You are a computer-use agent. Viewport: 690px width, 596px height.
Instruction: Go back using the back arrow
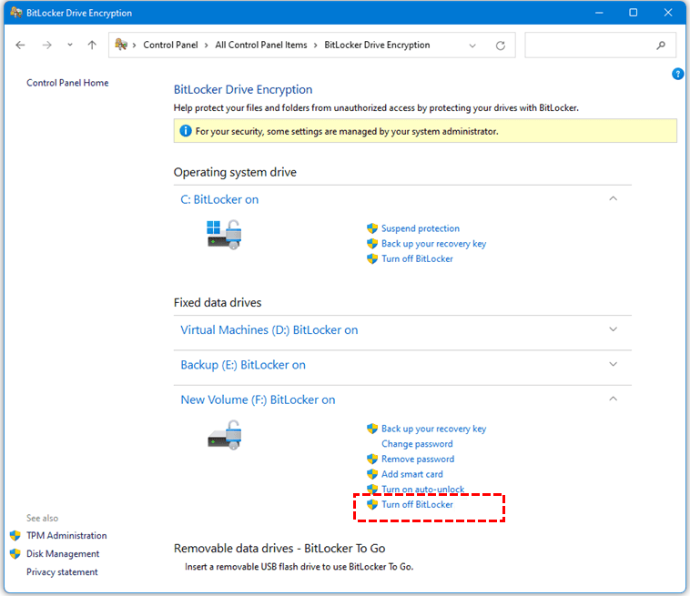click(20, 45)
